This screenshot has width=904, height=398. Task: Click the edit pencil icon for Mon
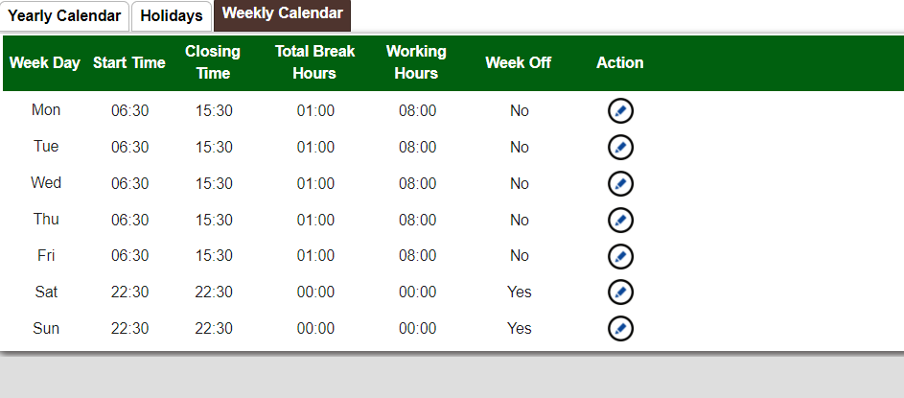point(620,111)
